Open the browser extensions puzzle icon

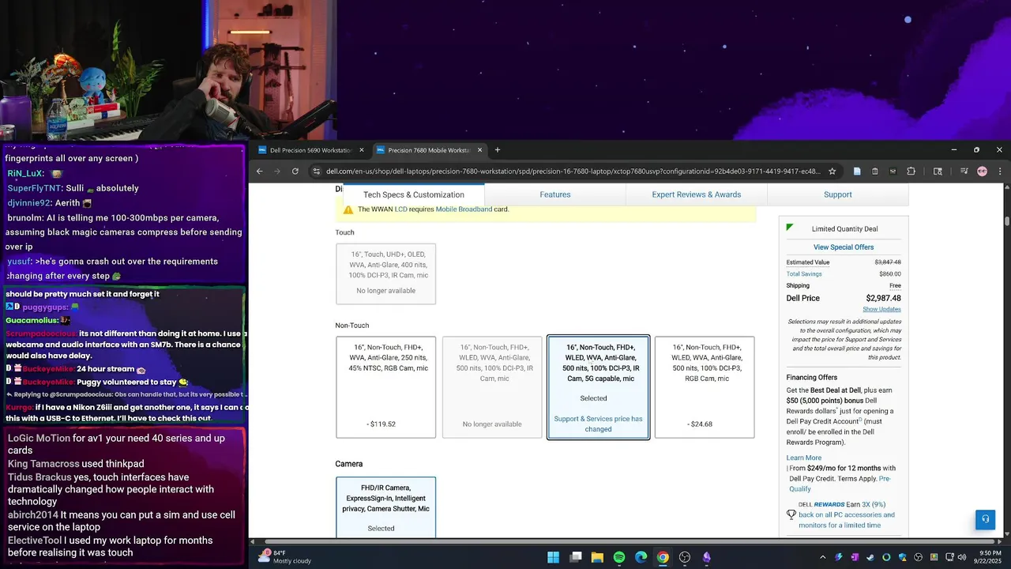[x=911, y=171]
